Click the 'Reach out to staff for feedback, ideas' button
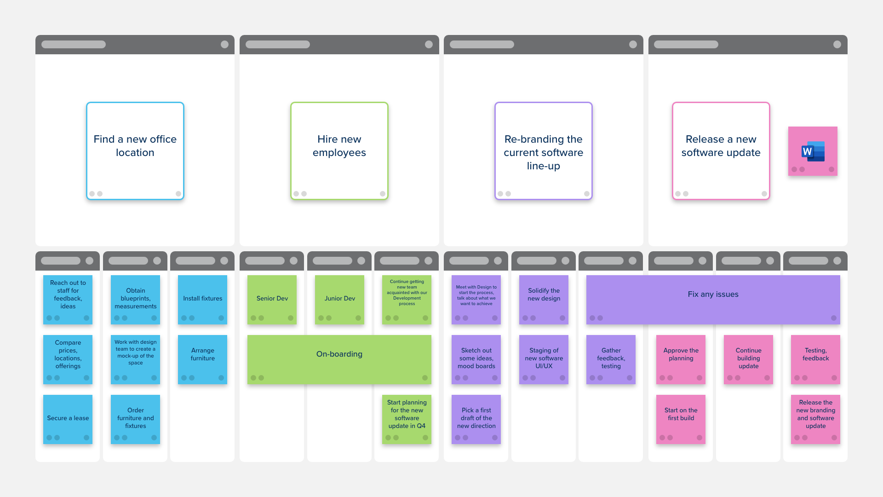 (68, 297)
